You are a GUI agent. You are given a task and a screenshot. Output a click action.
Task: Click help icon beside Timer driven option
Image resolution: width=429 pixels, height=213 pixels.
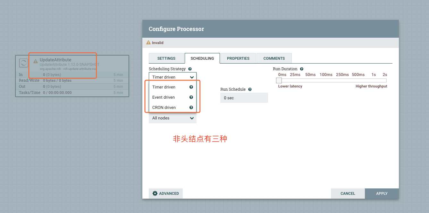click(x=191, y=87)
